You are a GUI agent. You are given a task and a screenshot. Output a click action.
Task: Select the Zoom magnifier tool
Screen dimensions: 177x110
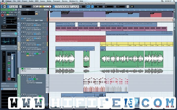[x=64, y=7]
